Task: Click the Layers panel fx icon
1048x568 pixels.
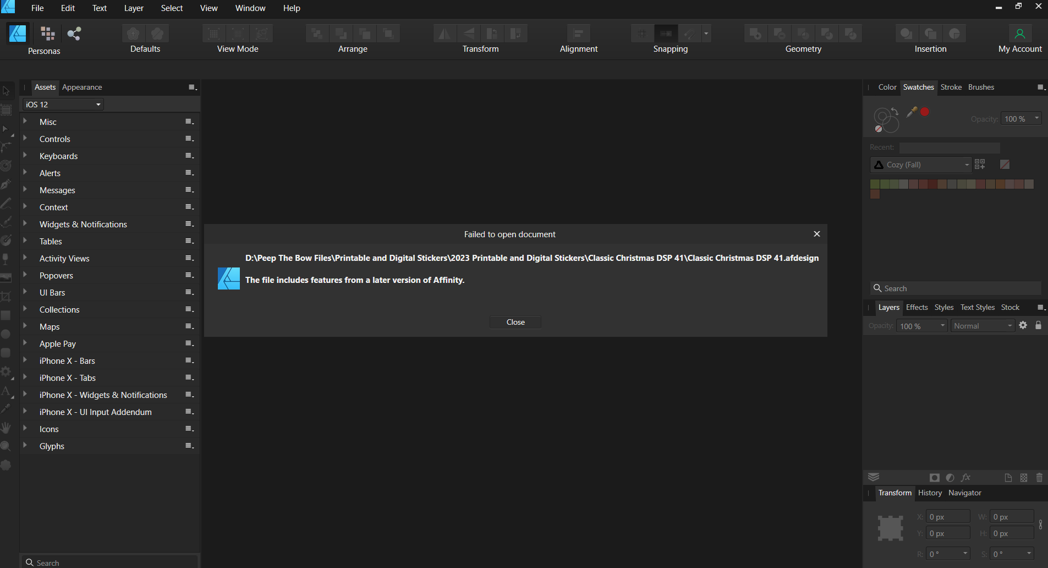Action: pos(966,478)
